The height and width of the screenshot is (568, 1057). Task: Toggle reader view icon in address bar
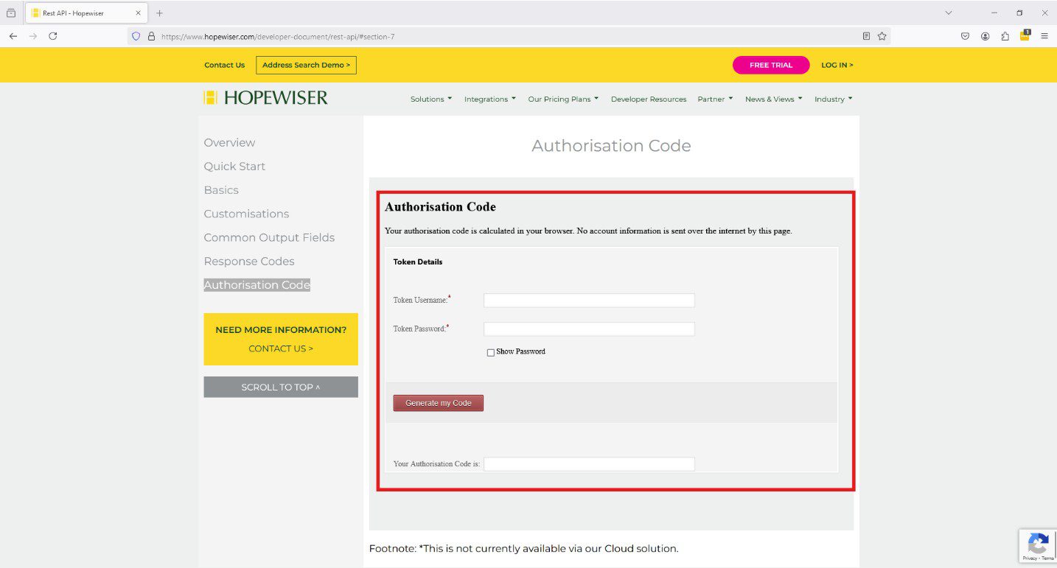[866, 36]
